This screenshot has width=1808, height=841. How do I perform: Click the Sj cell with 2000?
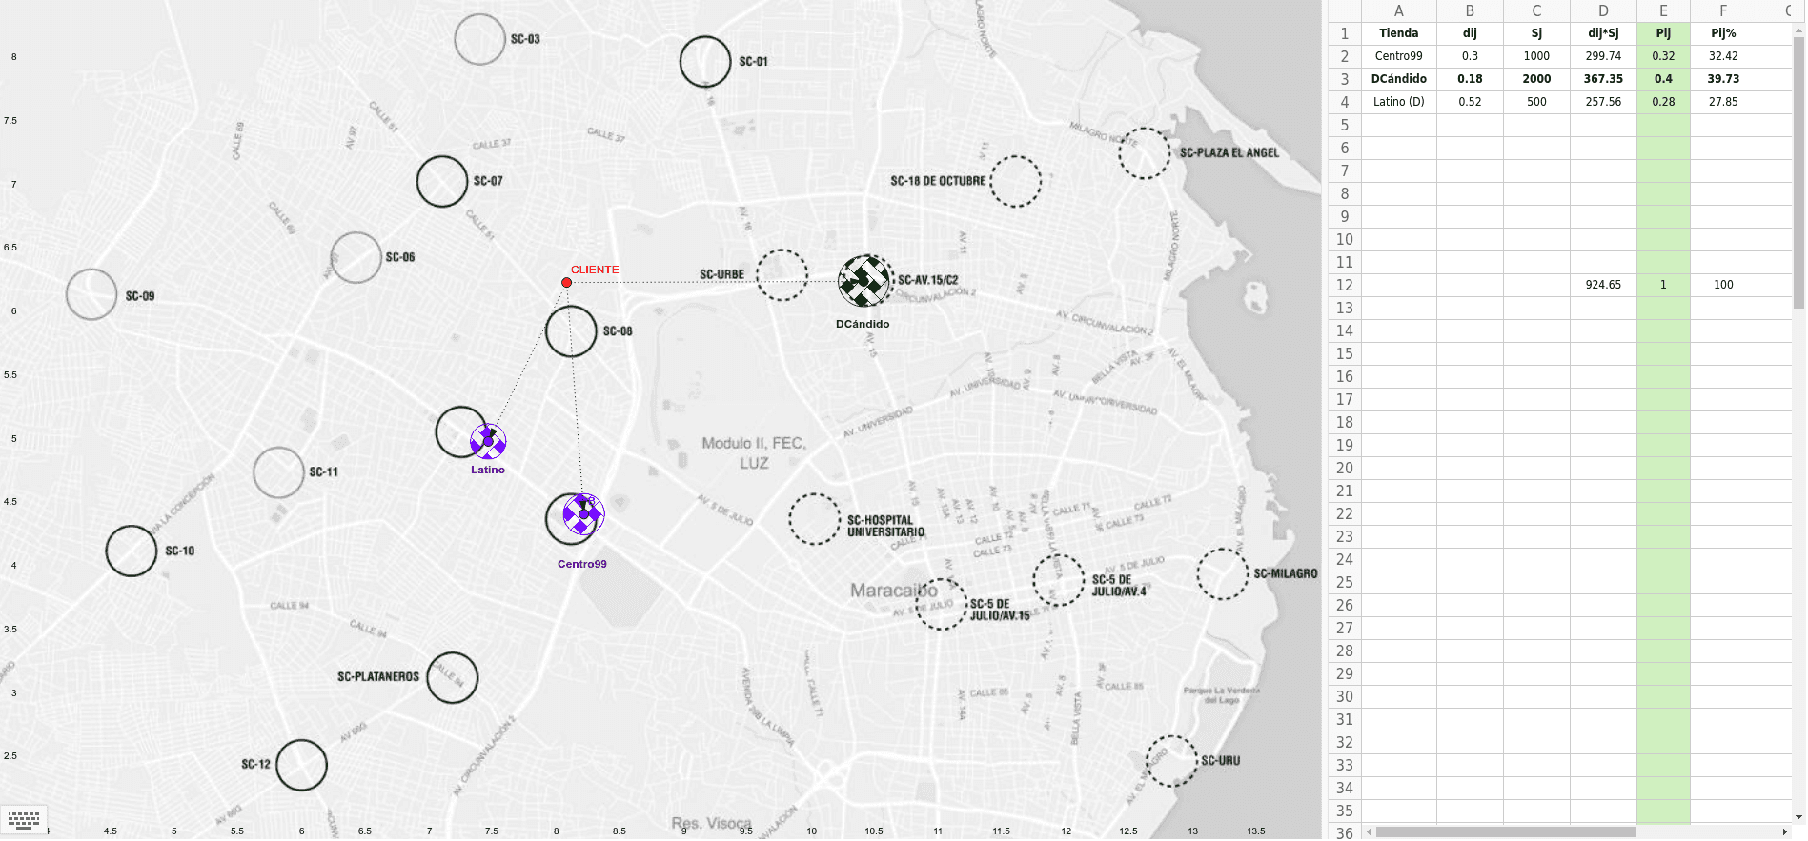(x=1536, y=79)
